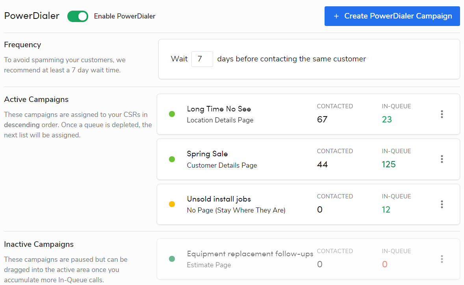Click the wait days number input field
Viewport: 464px width, 285px height.
tap(202, 59)
